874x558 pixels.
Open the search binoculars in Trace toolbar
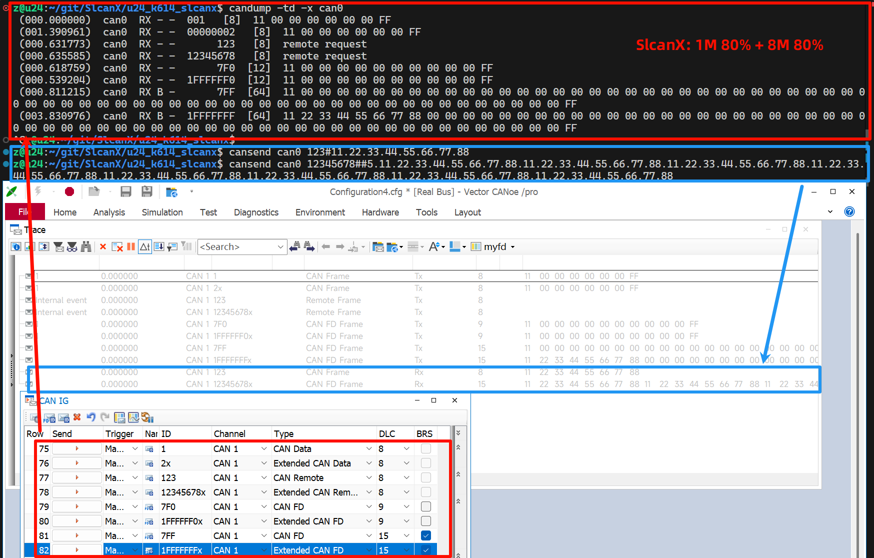[x=85, y=246]
